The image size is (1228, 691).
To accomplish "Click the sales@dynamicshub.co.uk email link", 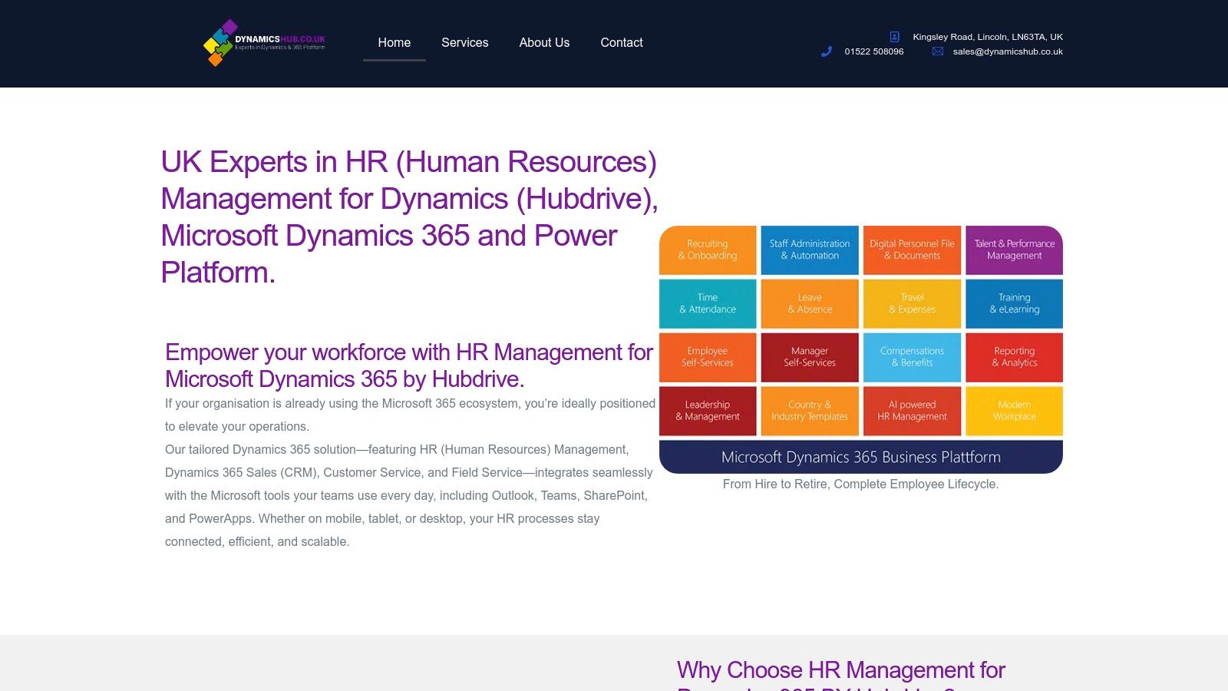I will point(1008,51).
